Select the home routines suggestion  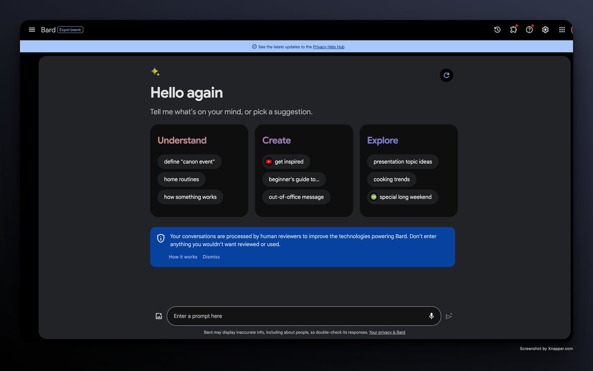pyautogui.click(x=181, y=179)
